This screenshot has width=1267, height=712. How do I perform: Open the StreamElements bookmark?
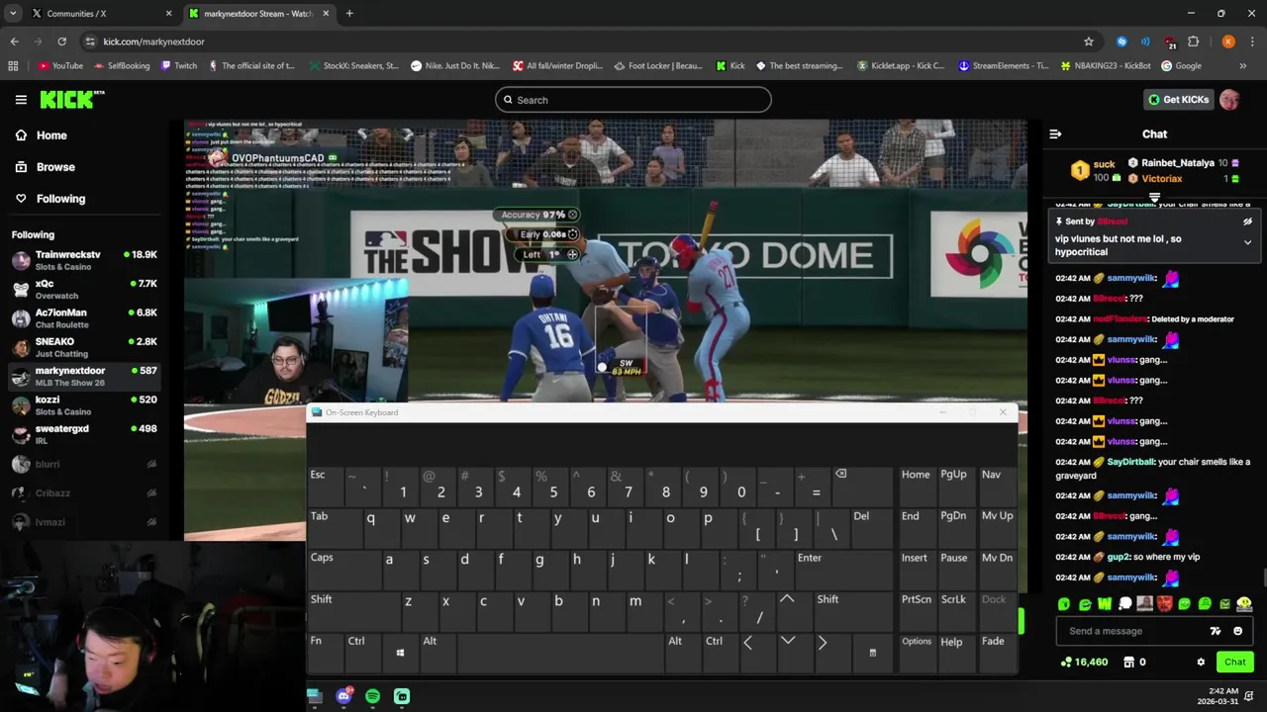1003,66
